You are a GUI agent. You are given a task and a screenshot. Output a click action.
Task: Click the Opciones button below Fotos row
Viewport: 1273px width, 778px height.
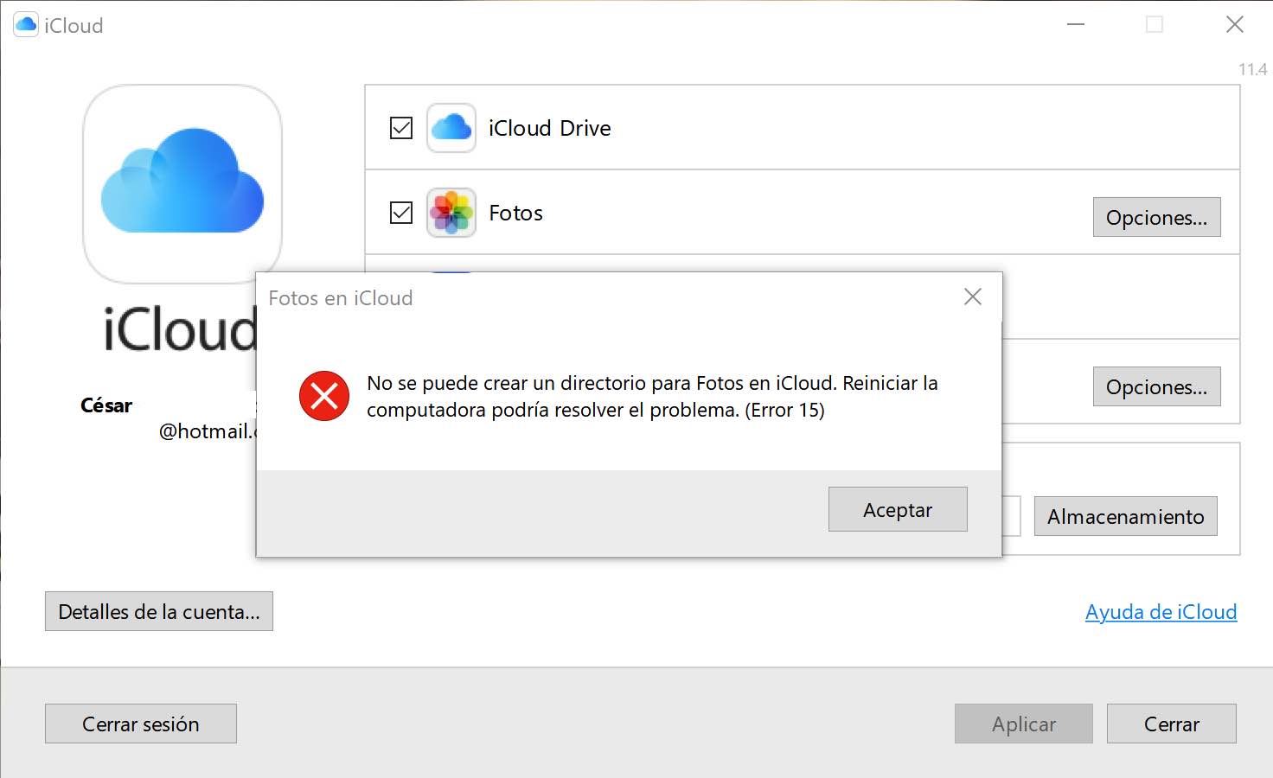pyautogui.click(x=1156, y=386)
